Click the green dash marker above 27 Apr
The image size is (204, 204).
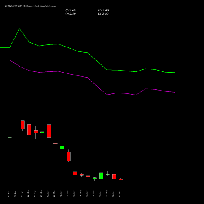pos(10,137)
